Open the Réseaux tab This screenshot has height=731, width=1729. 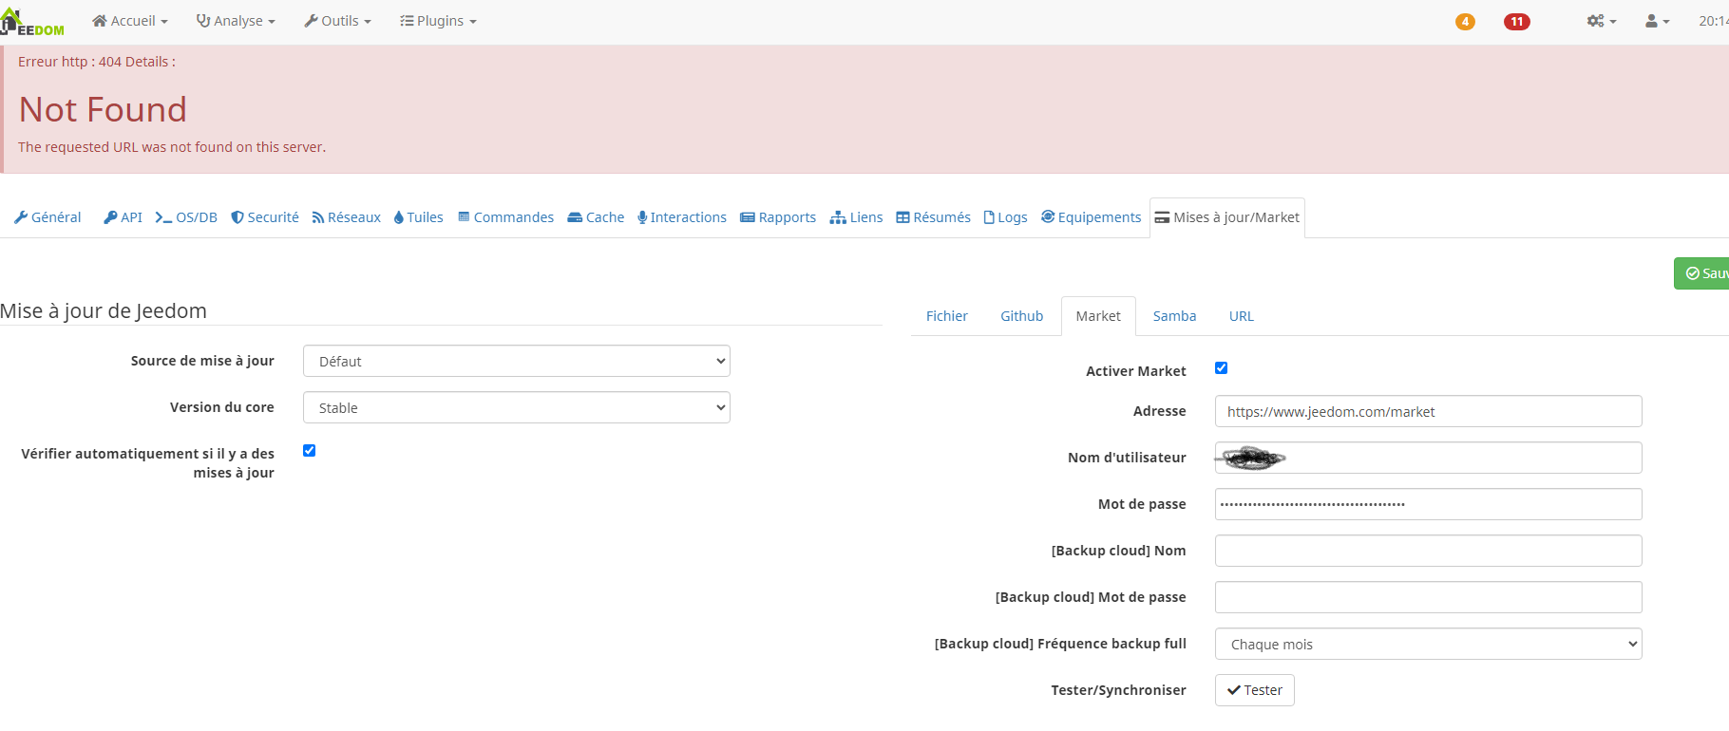coord(347,217)
